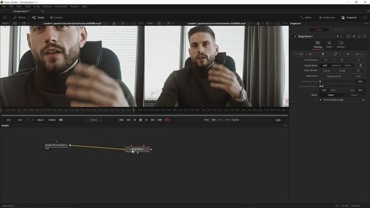Click the monitor layout icon at toolbar right
The height and width of the screenshot is (208, 370).
pos(365,17)
